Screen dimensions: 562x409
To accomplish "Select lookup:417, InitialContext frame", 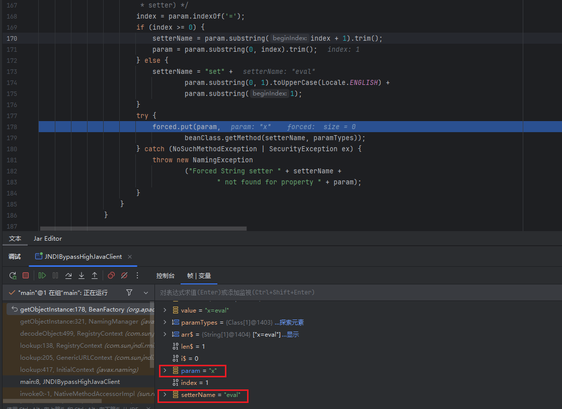I will click(x=78, y=370).
